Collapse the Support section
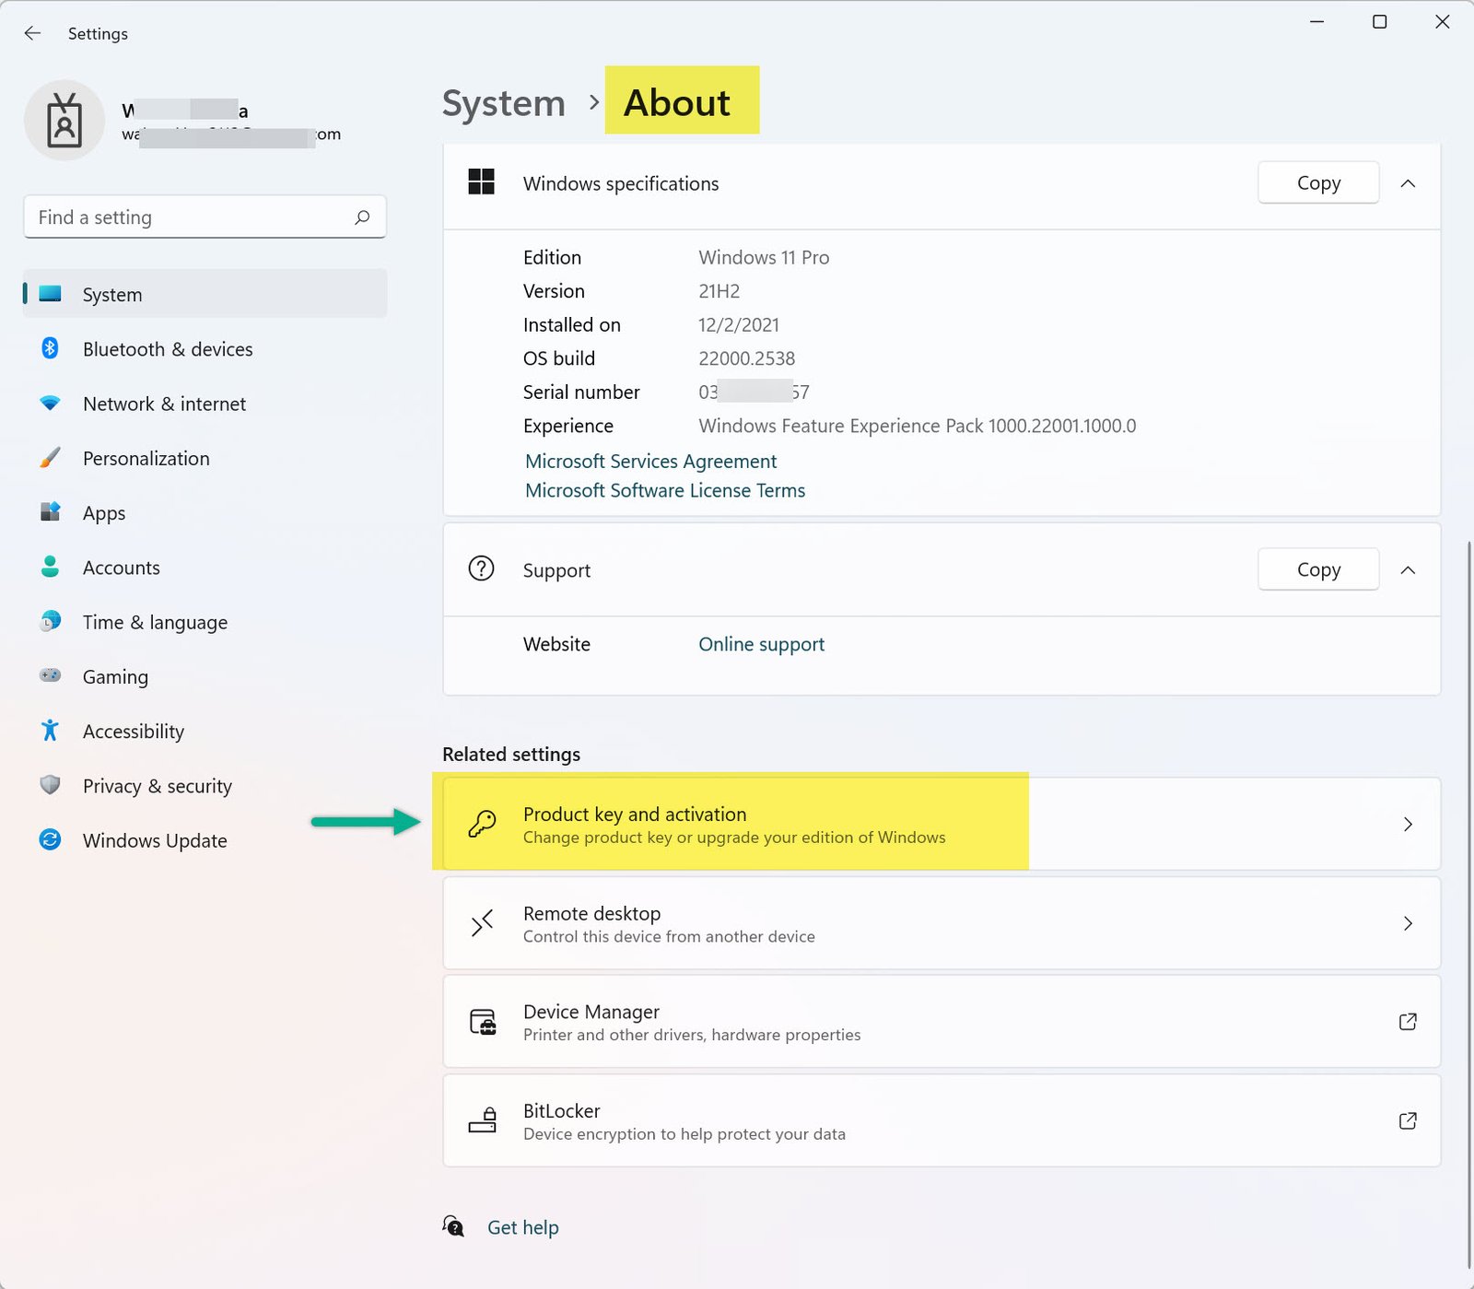This screenshot has width=1474, height=1289. [x=1408, y=570]
